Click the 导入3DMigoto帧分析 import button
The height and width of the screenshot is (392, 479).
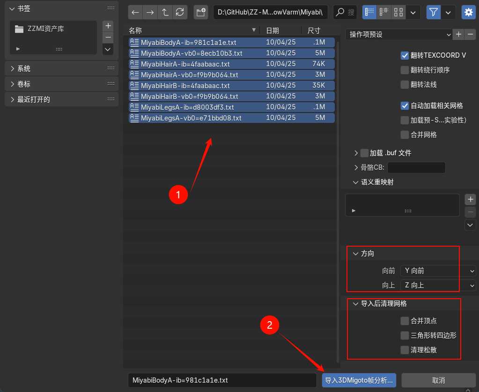(x=359, y=380)
